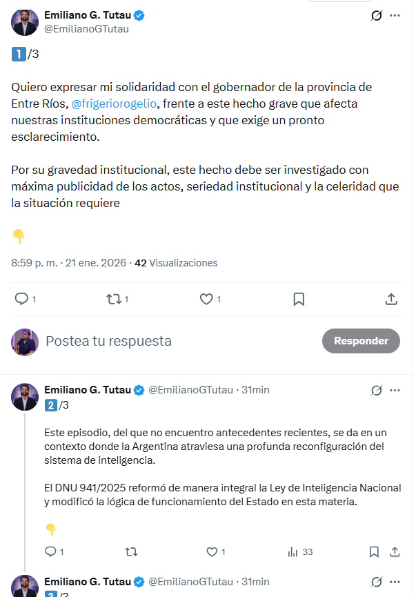Reply to the 2/3 thread post
The width and height of the screenshot is (416, 597).
tap(50, 551)
